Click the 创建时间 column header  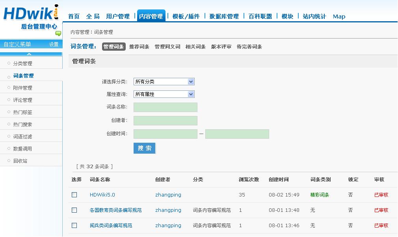[279, 180]
